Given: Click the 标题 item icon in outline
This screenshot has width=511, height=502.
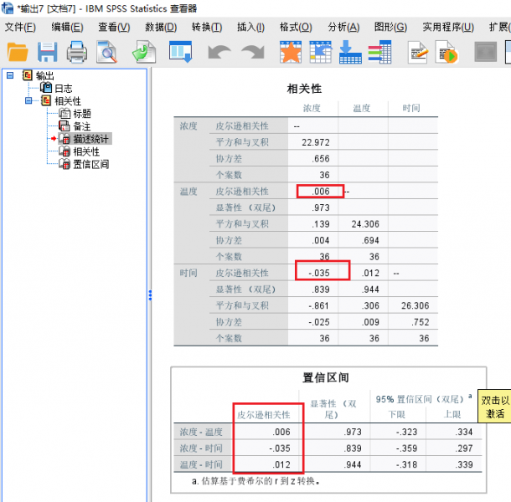Looking at the screenshot, I should click(x=65, y=113).
